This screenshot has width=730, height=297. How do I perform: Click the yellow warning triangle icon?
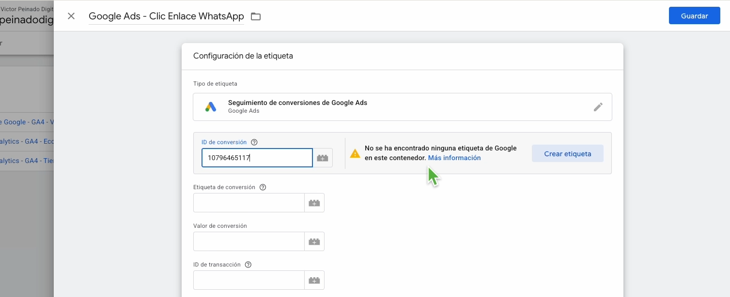click(355, 153)
